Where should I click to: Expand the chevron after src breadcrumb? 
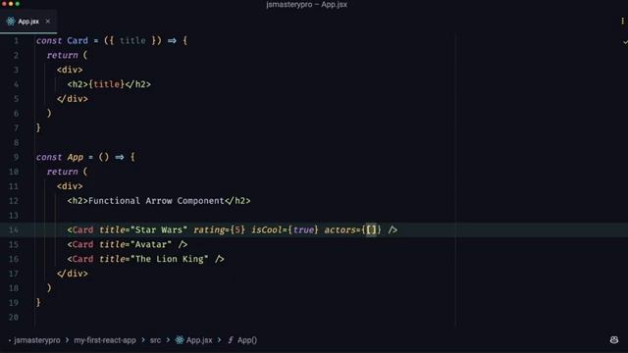coord(168,340)
